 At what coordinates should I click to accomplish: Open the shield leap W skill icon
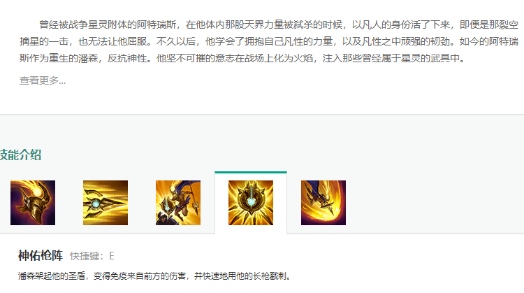pos(178,203)
